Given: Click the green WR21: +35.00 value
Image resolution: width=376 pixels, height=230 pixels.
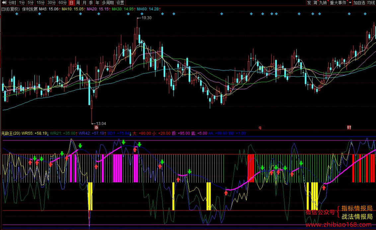Looking at the screenshot, I should 64,133.
